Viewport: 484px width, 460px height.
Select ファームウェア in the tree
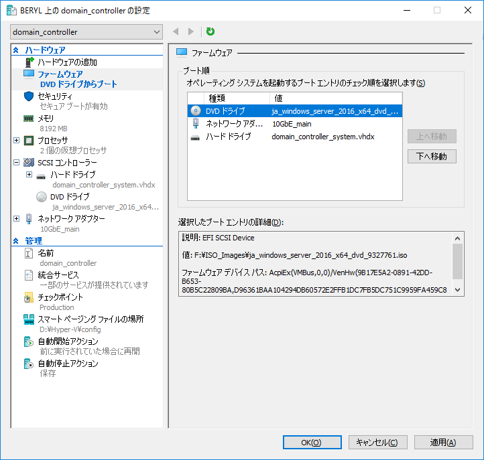[x=60, y=74]
